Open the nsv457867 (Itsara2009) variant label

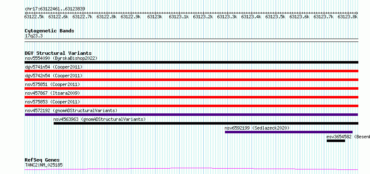coord(52,93)
